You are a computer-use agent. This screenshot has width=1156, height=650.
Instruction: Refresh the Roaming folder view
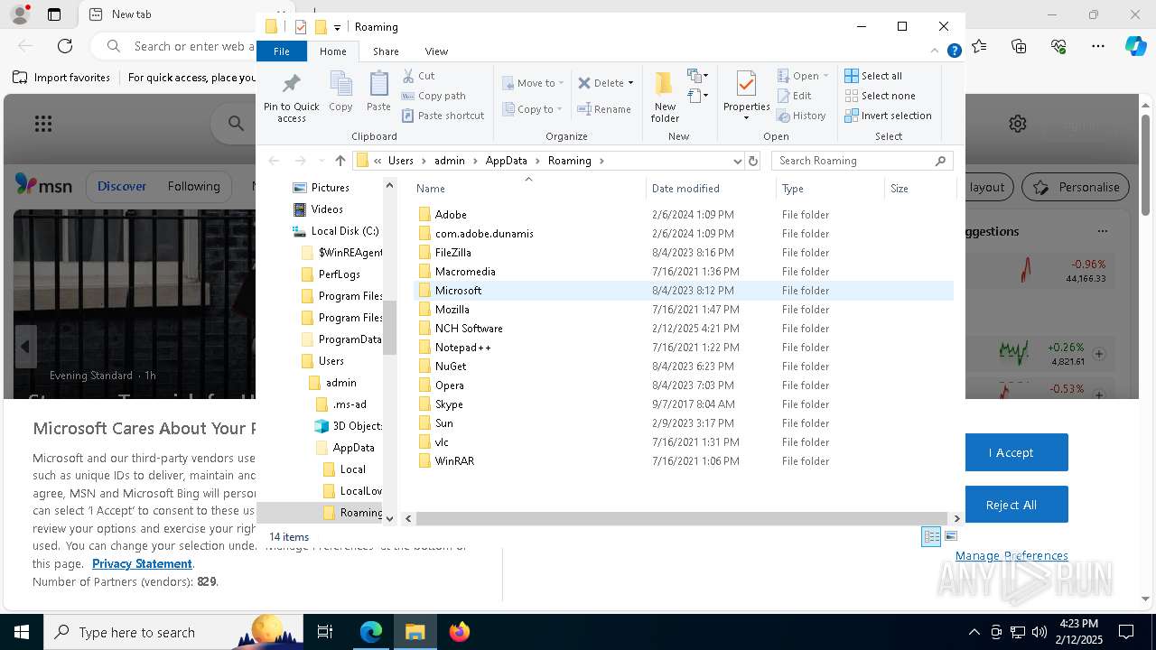(x=753, y=161)
